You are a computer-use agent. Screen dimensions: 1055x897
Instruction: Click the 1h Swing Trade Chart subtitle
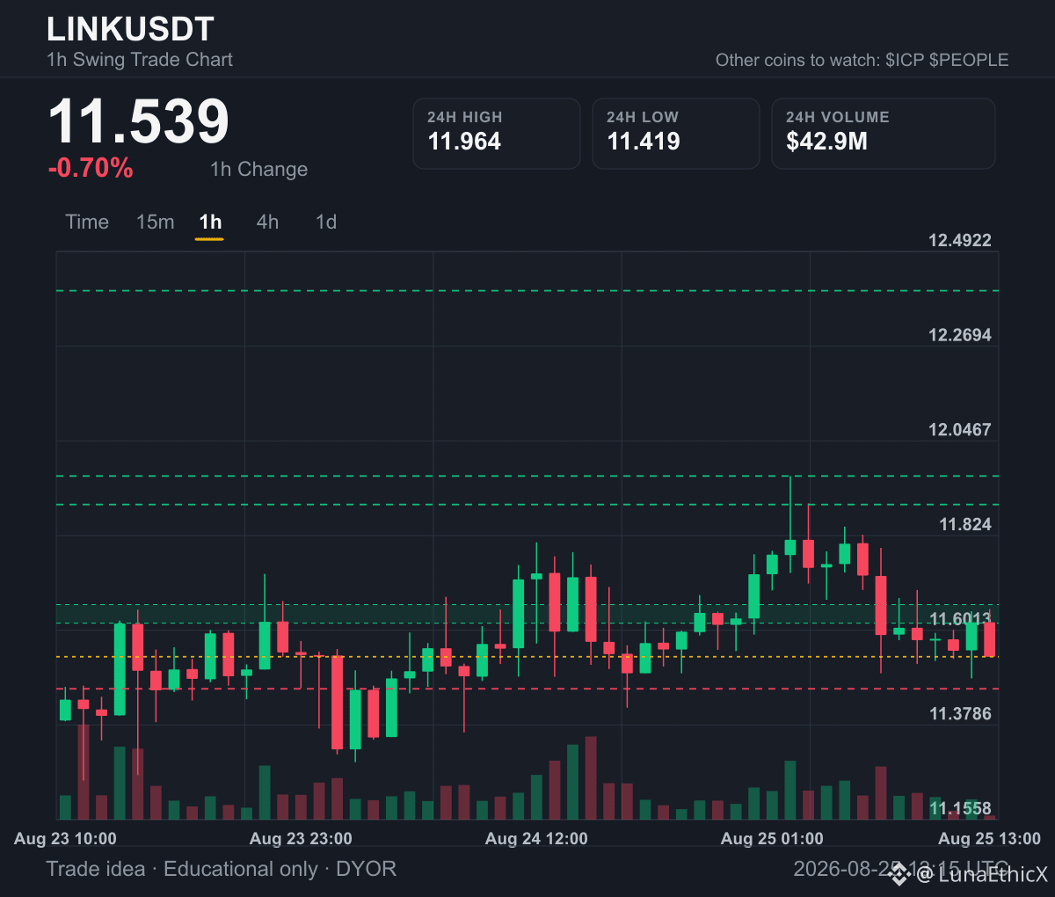tap(140, 60)
